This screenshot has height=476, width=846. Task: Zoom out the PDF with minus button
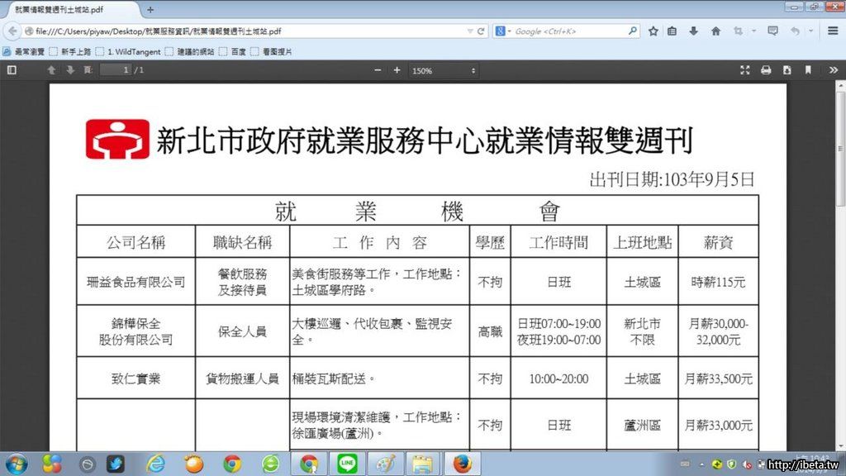[378, 70]
